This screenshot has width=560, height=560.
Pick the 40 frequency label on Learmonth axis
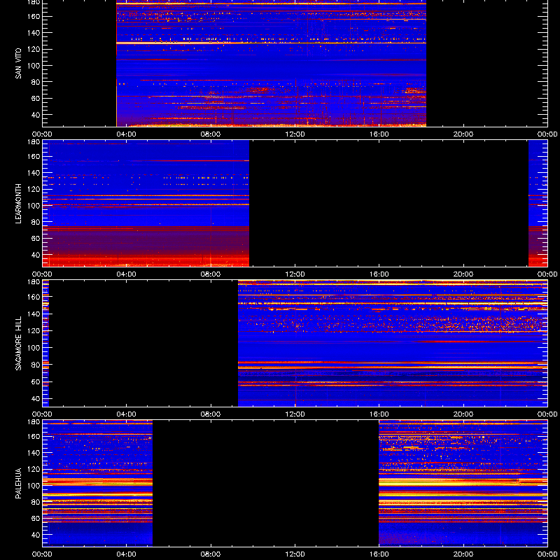click(36, 255)
